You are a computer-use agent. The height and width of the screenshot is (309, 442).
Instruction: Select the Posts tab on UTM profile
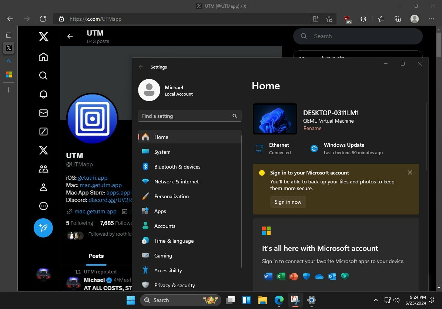(96, 256)
